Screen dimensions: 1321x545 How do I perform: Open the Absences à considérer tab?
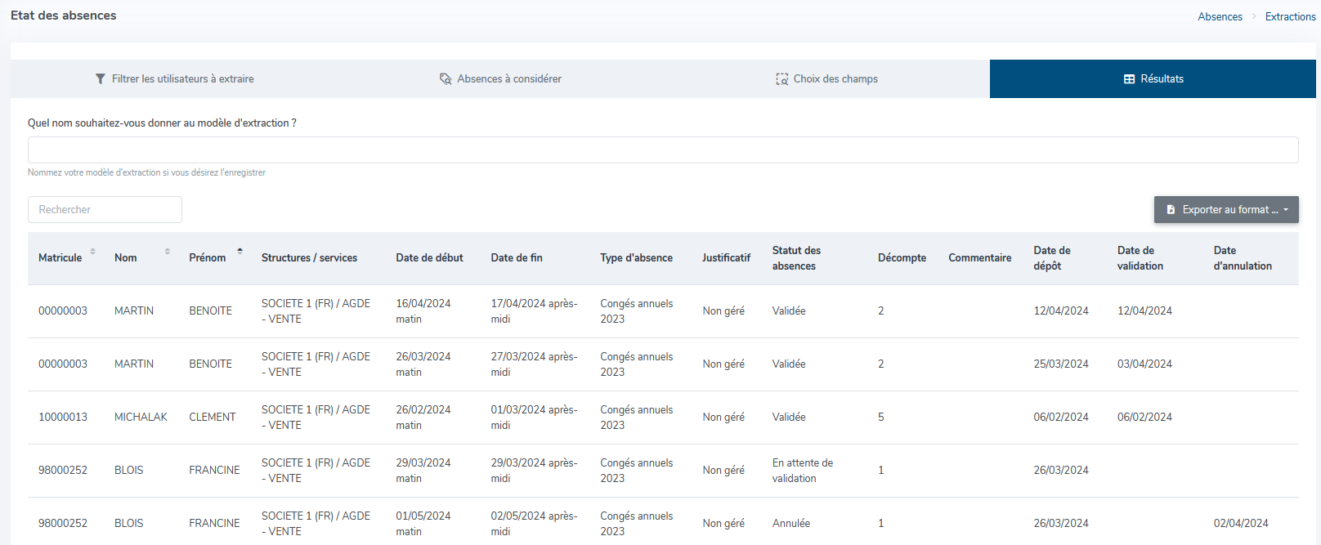click(x=500, y=79)
